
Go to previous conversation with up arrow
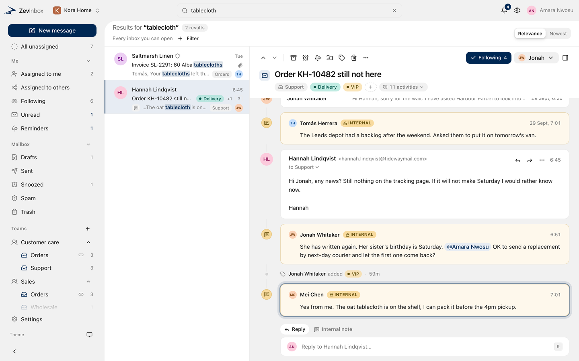[263, 58]
